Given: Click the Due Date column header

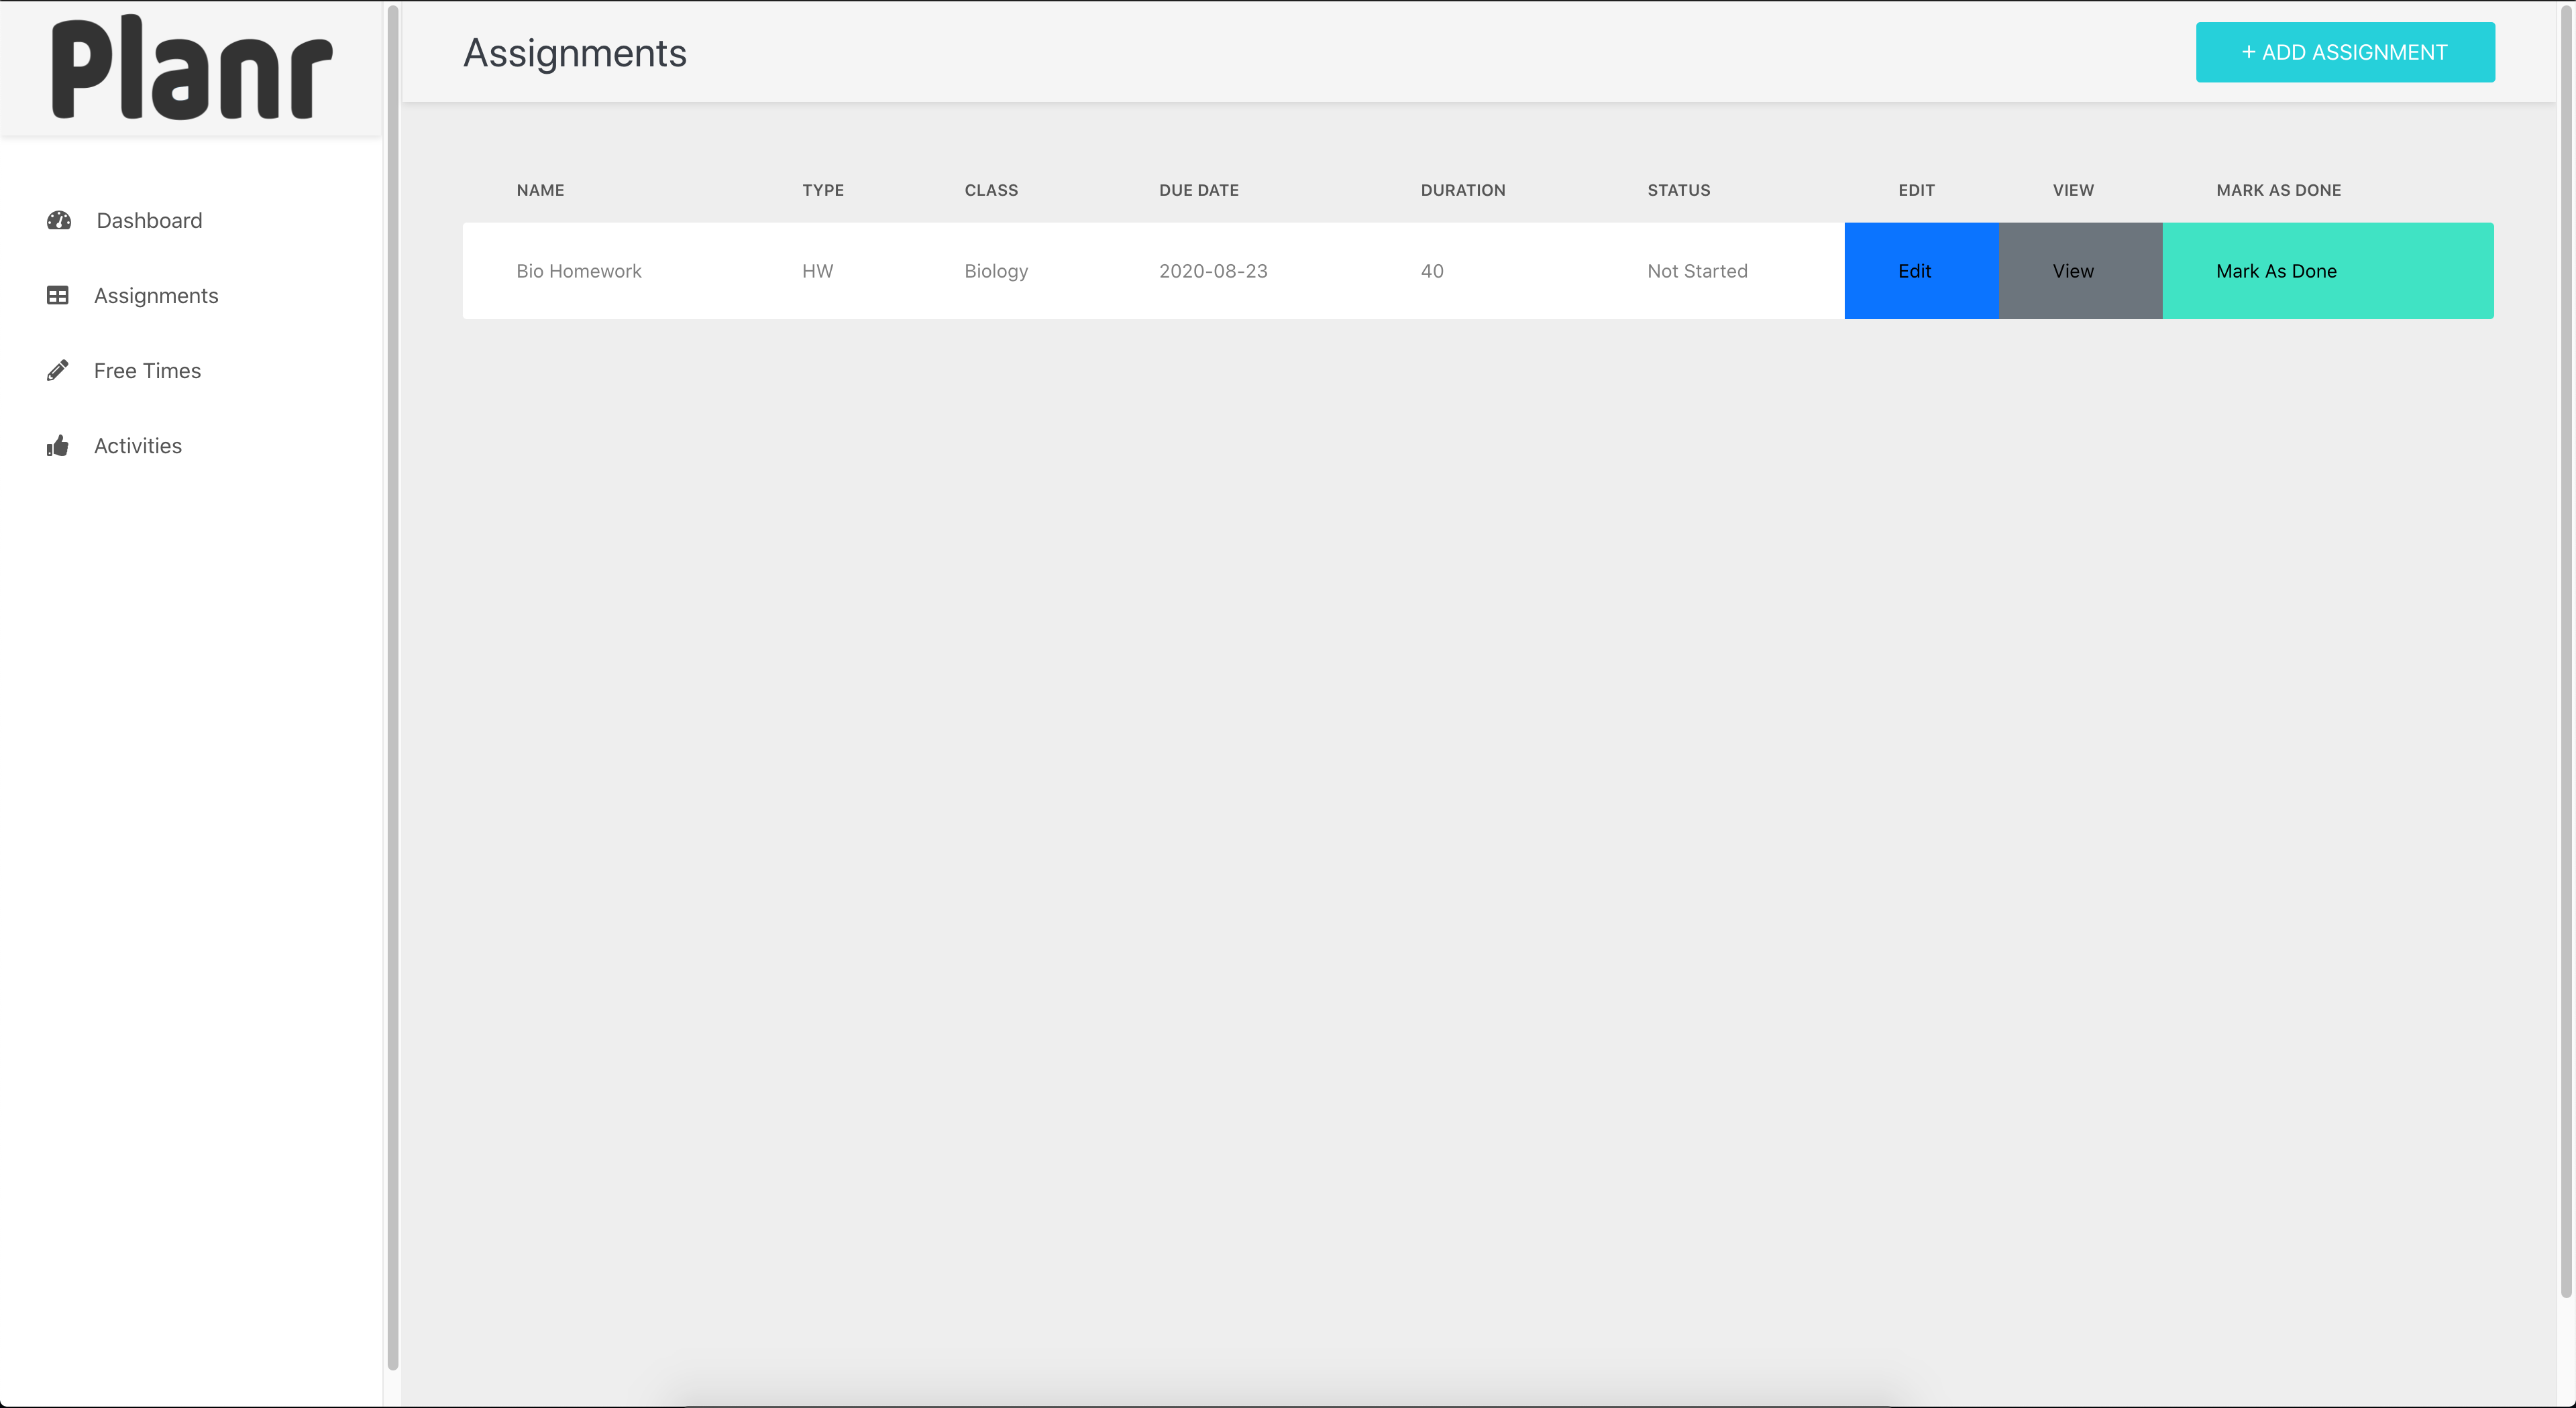Looking at the screenshot, I should point(1198,190).
